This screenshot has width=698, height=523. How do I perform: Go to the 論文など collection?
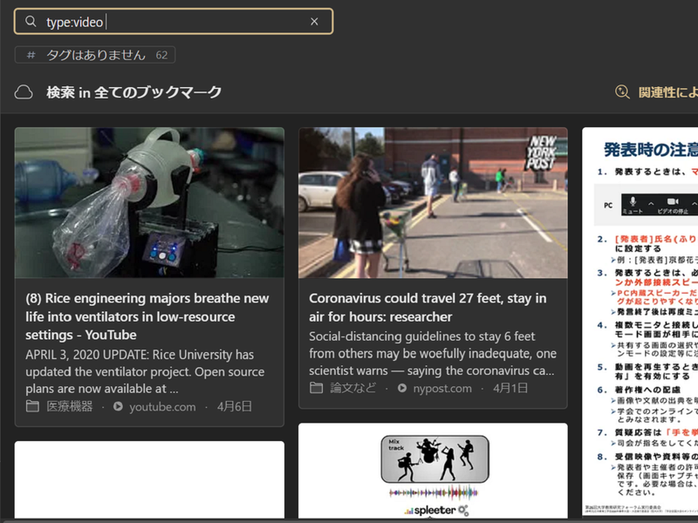tap(354, 388)
